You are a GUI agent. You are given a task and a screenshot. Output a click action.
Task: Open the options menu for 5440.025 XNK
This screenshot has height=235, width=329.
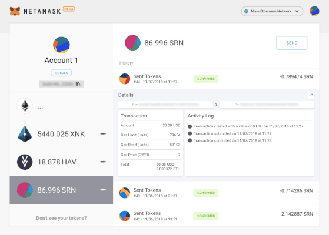coord(103,133)
